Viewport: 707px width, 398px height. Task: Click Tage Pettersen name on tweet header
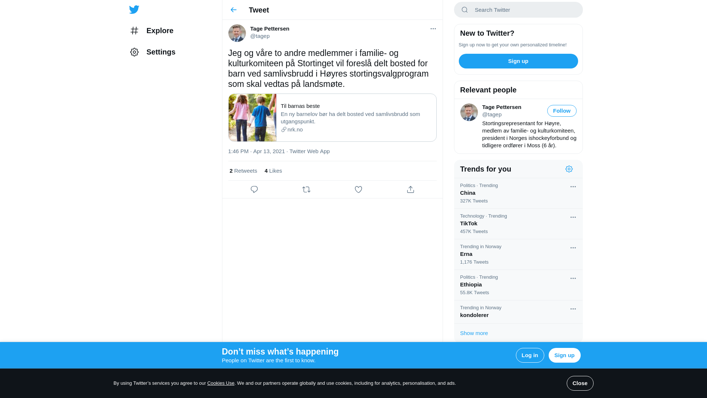[270, 29]
